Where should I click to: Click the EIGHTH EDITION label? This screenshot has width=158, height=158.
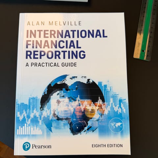coord(107,146)
